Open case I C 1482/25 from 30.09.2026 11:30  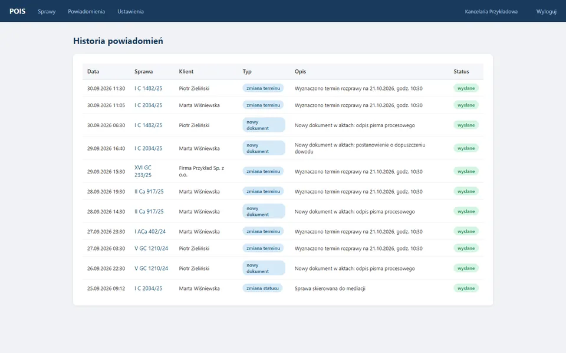149,88
